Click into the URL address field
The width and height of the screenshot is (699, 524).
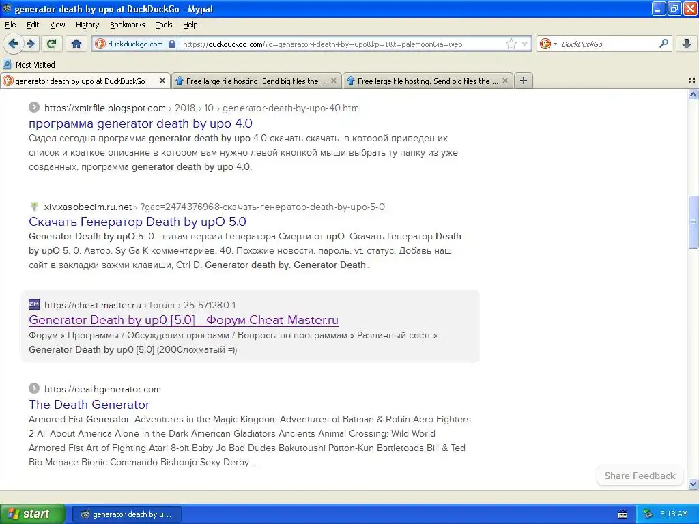[x=343, y=44]
